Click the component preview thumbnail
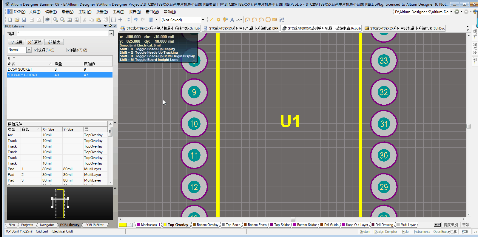The image size is (478, 237). (x=60, y=203)
